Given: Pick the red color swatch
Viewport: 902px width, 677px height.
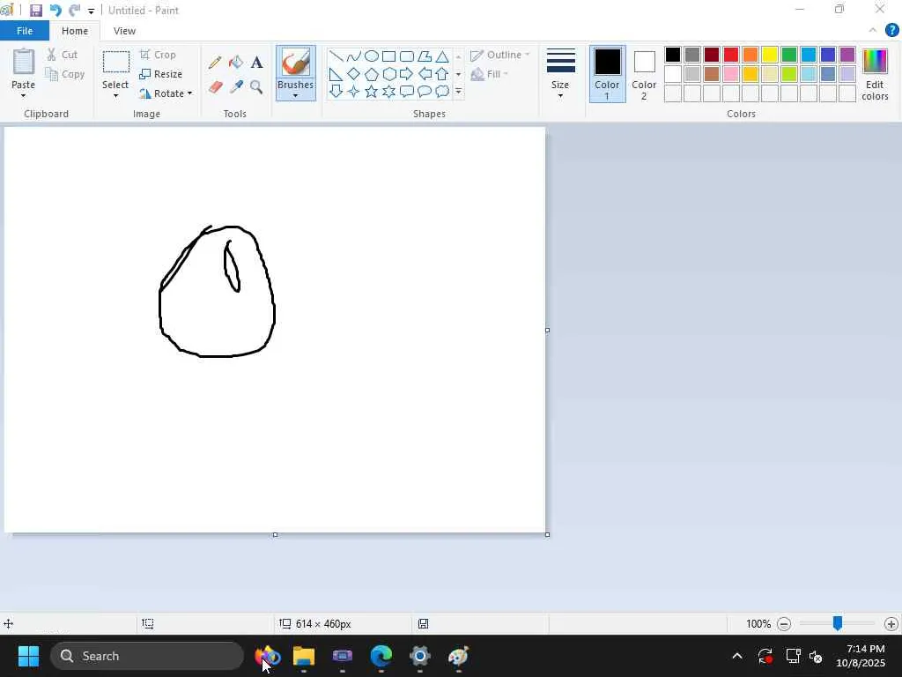Looking at the screenshot, I should click(x=731, y=56).
